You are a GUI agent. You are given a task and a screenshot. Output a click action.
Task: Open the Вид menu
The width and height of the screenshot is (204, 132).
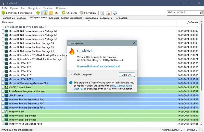(x=23, y=8)
